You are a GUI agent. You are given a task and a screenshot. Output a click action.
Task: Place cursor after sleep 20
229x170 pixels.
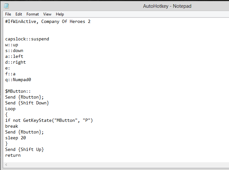[26, 138]
